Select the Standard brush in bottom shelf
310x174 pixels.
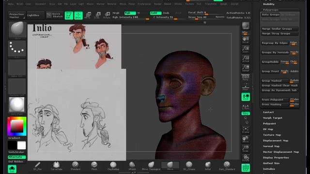(76, 166)
